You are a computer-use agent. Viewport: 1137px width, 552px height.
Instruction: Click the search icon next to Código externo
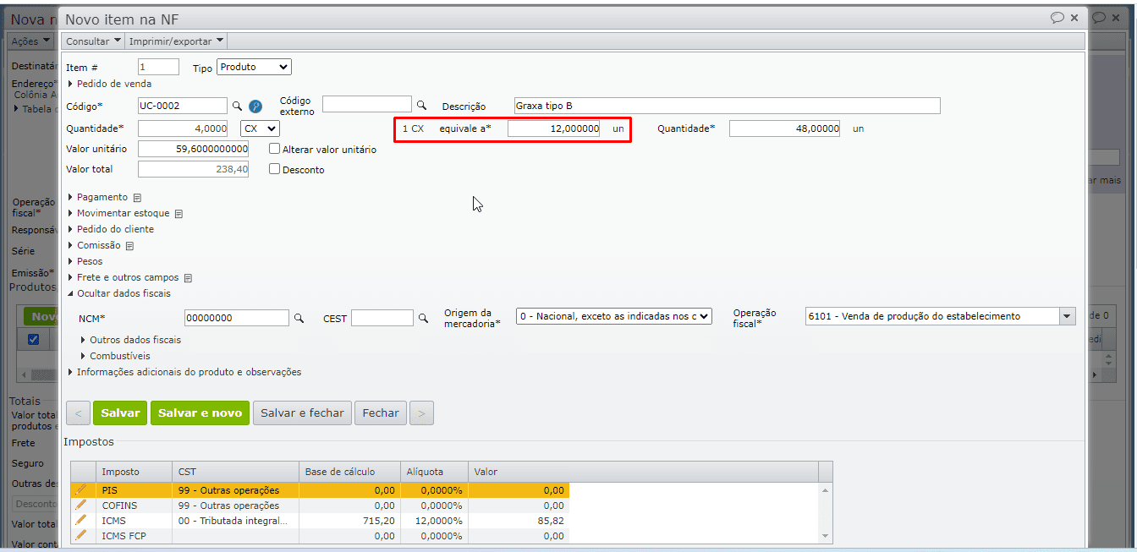point(421,105)
